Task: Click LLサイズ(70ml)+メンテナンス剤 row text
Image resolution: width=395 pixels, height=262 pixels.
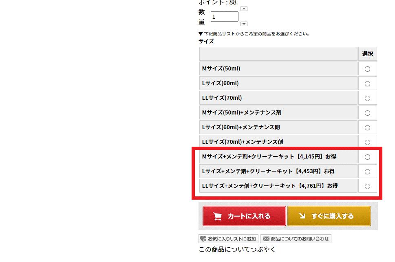Action: pyautogui.click(x=243, y=142)
